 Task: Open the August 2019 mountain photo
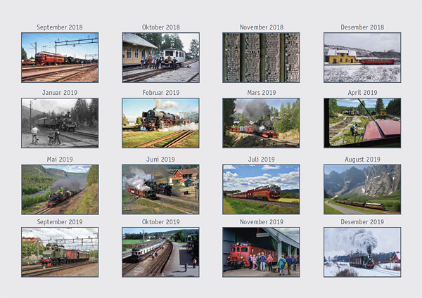point(362,190)
